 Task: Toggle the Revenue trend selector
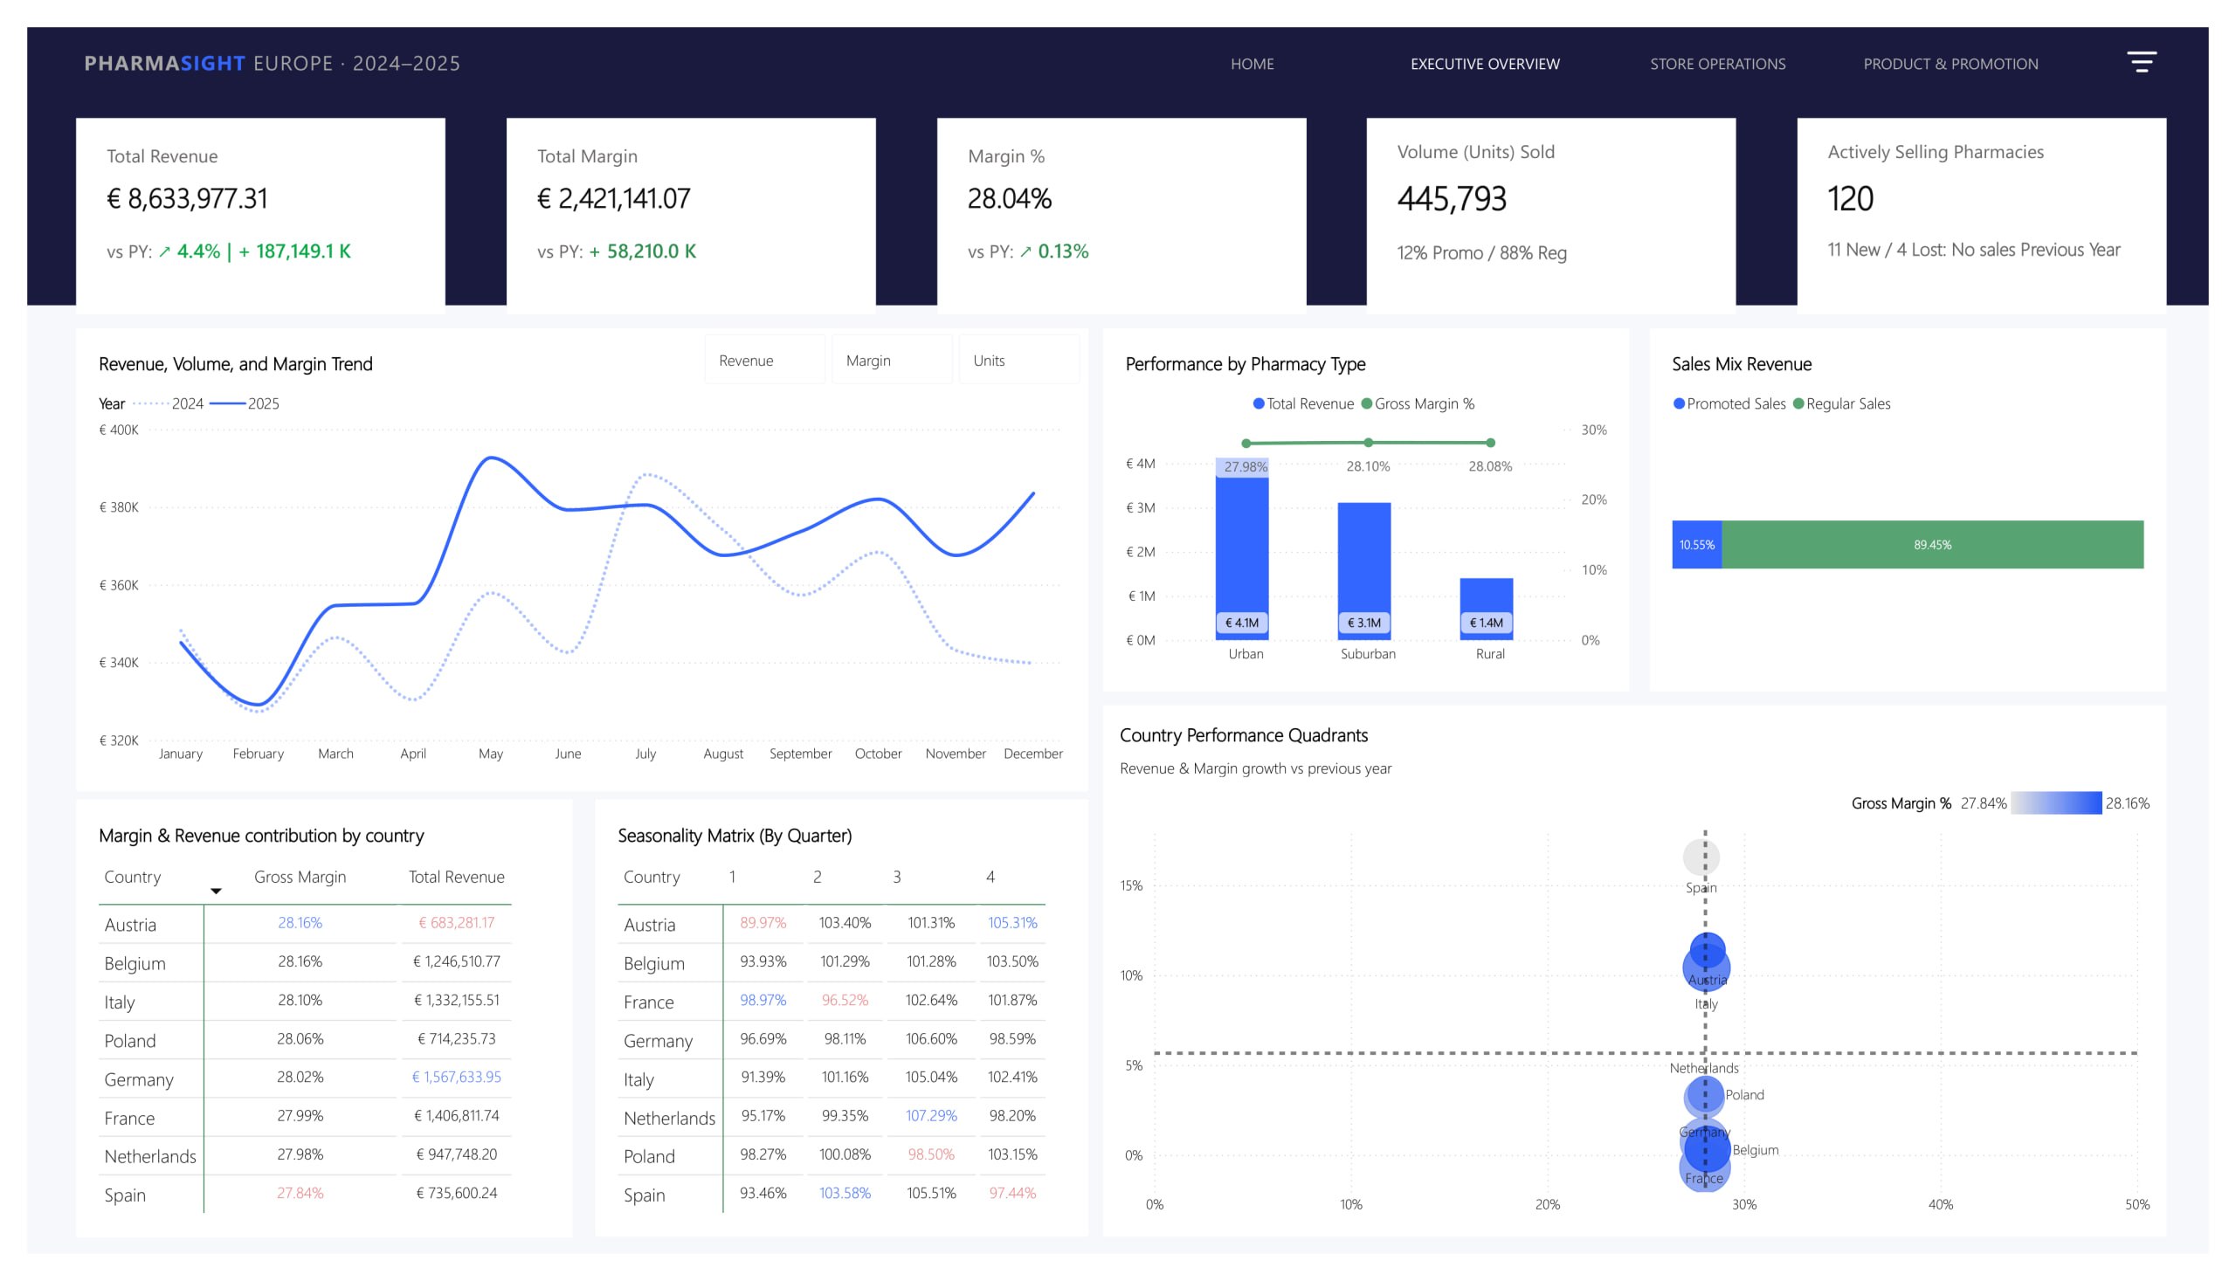coord(764,360)
